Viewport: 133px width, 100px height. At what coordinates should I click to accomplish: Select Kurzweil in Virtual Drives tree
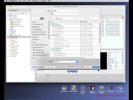(x=15, y=49)
